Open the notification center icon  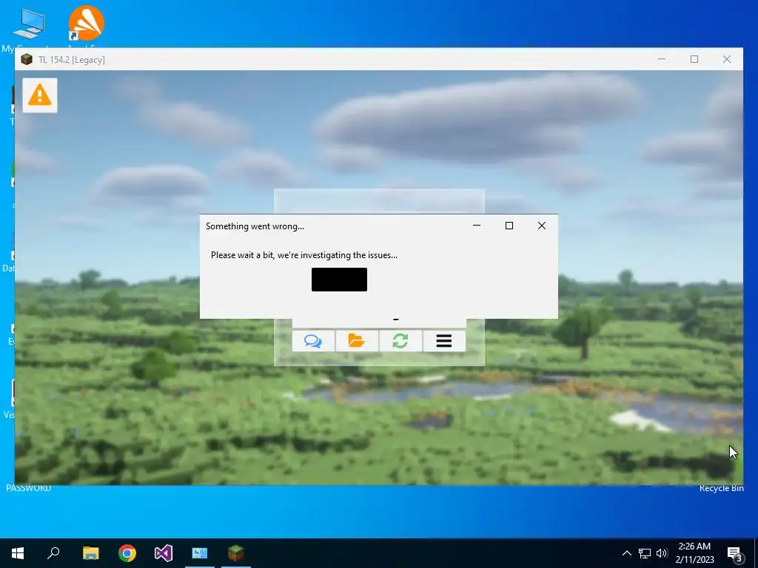734,553
